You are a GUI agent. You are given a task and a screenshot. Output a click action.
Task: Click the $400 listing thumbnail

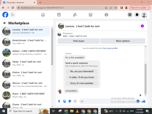coord(59,34)
